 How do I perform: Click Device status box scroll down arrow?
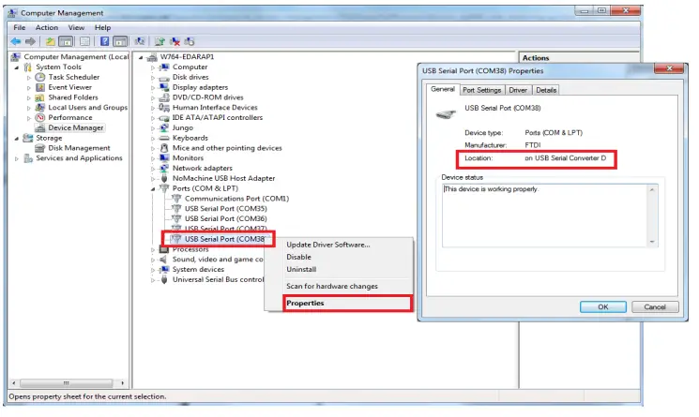[x=652, y=242]
